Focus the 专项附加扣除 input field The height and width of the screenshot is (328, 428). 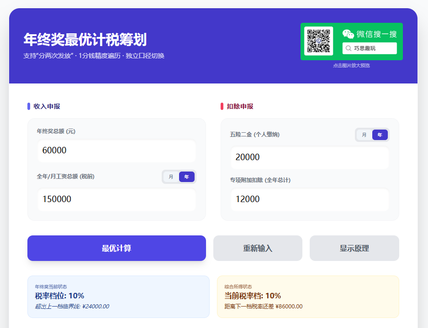[310, 199]
